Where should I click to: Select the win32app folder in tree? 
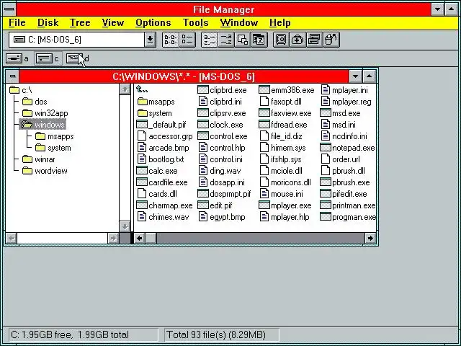click(x=45, y=113)
